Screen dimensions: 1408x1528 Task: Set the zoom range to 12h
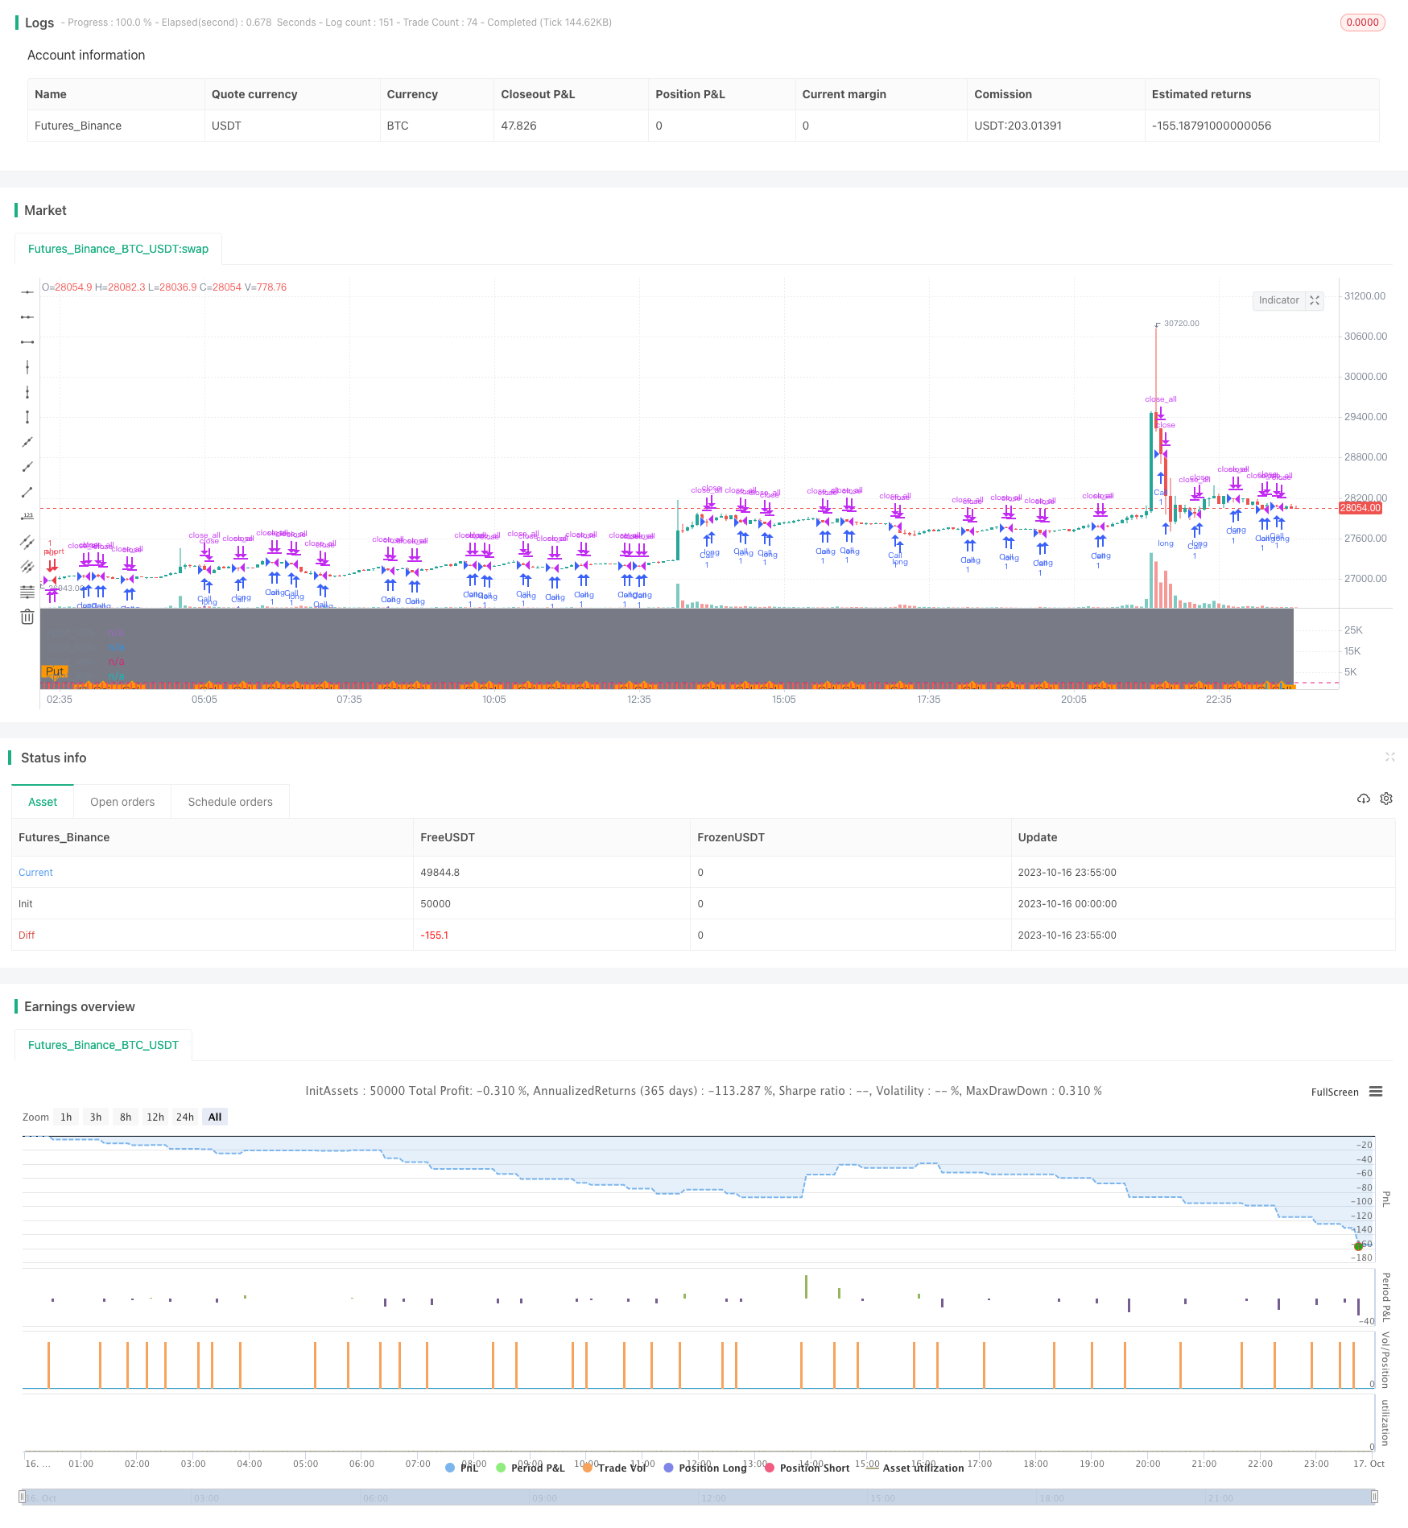[x=155, y=1117]
